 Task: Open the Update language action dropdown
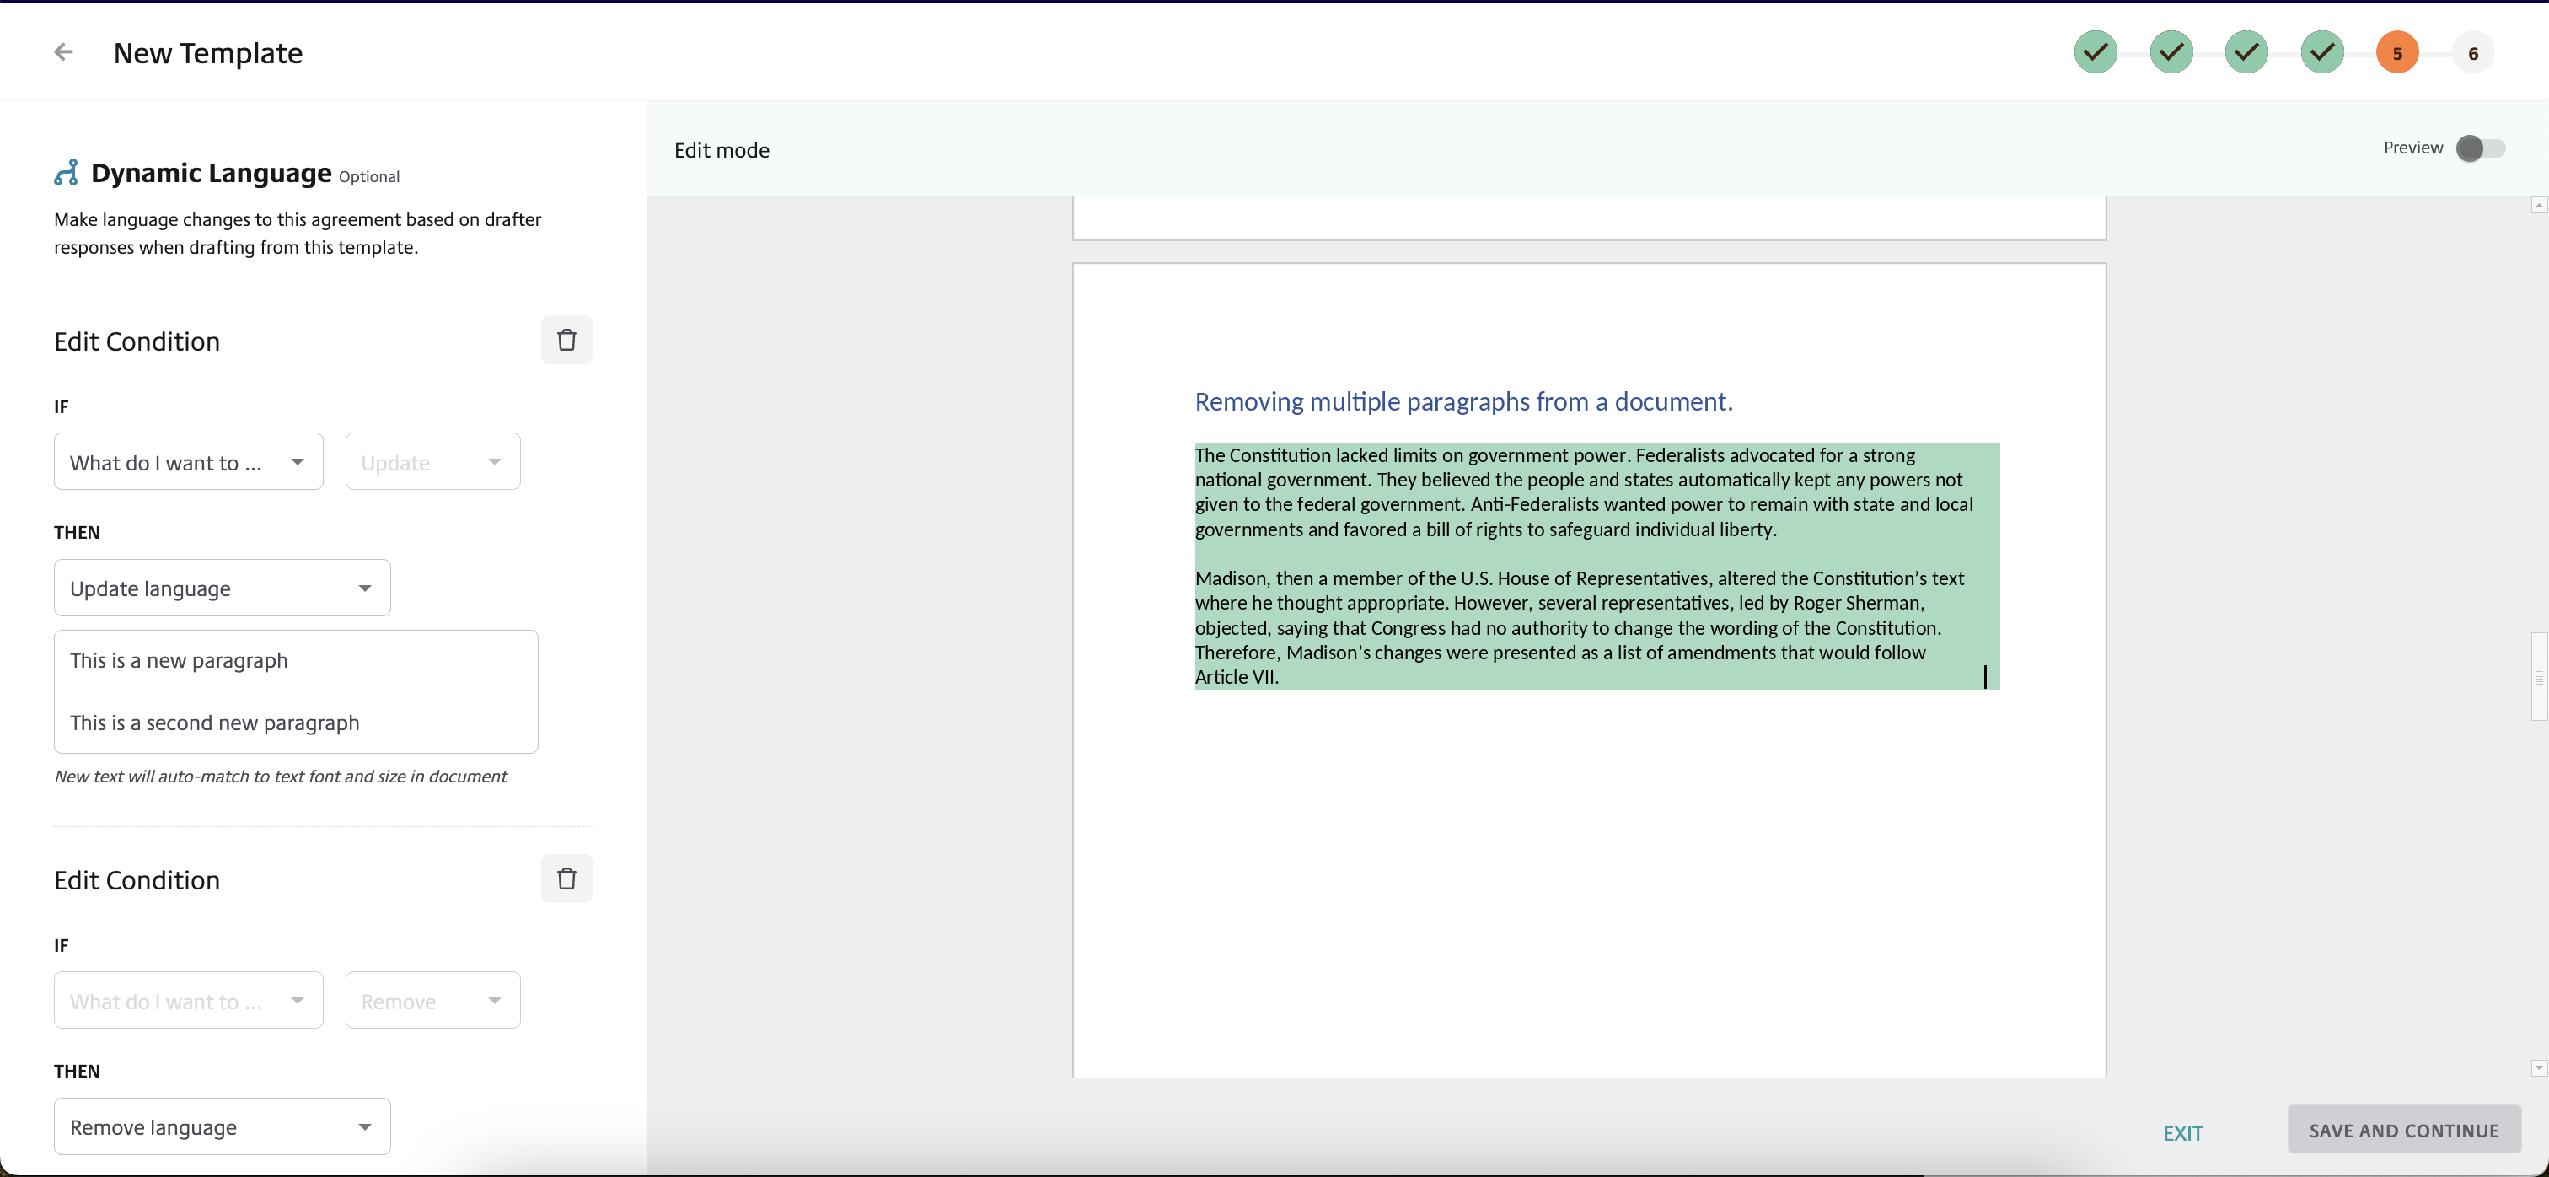click(x=222, y=588)
